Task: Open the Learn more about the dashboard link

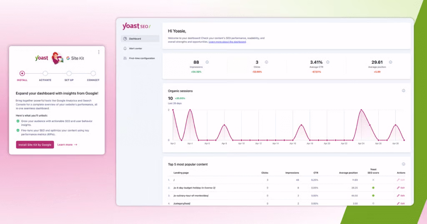Action: (227, 42)
